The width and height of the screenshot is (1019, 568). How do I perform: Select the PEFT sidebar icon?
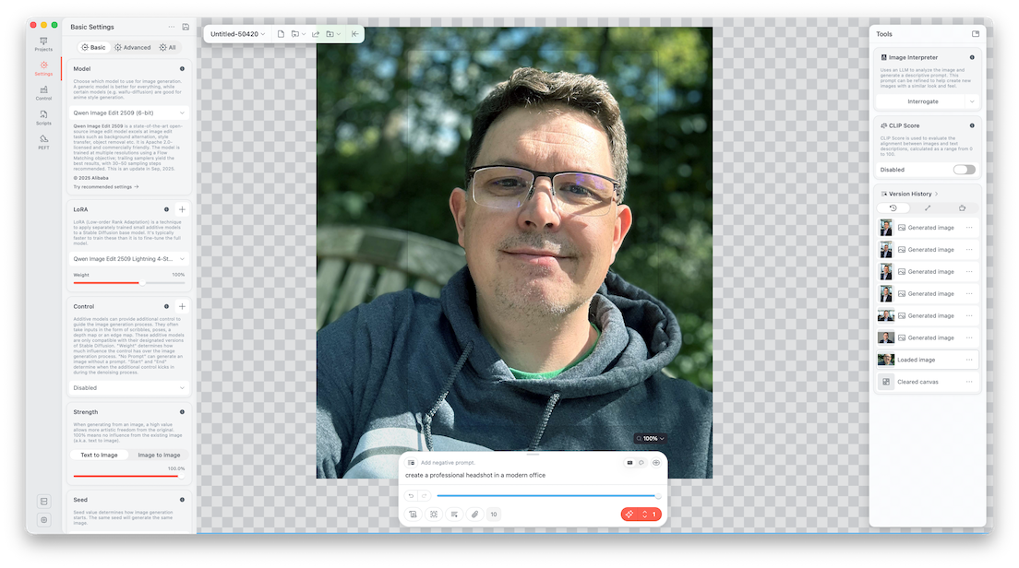43,141
